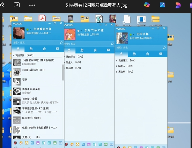Click teal person icon in 东方™3水 window
This screenshot has width=192, height=148.
95,145
